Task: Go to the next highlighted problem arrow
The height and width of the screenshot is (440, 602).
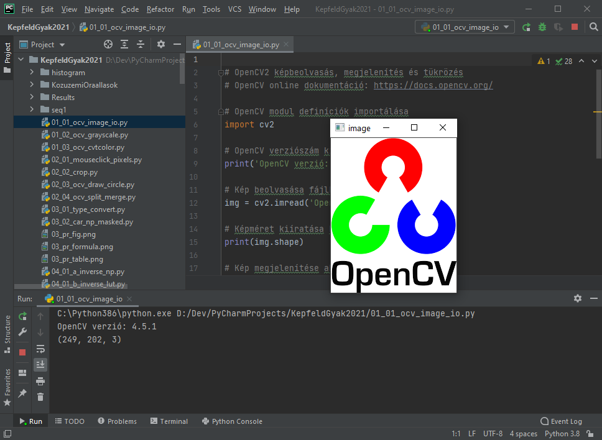Action: pyautogui.click(x=595, y=61)
